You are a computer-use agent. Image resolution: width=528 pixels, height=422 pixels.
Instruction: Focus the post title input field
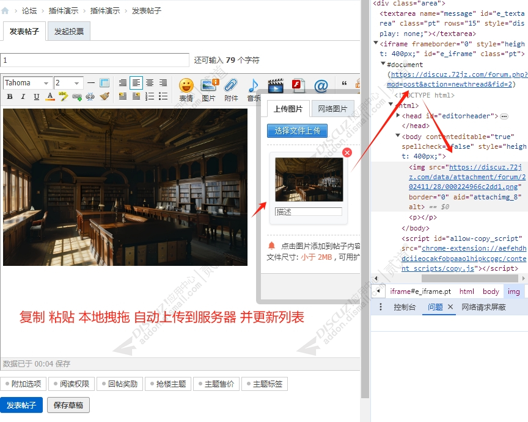point(95,60)
